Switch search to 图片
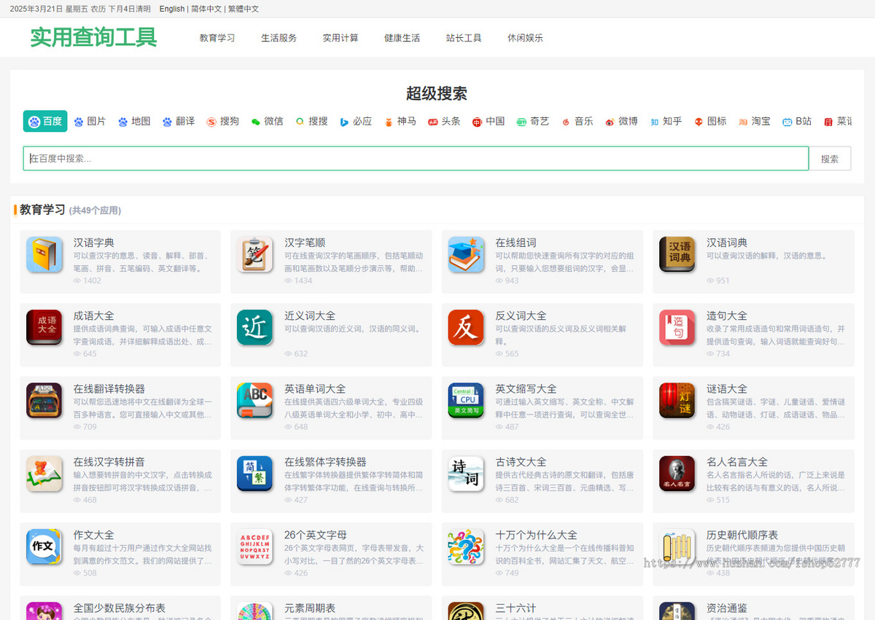The width and height of the screenshot is (875, 620). (x=90, y=122)
